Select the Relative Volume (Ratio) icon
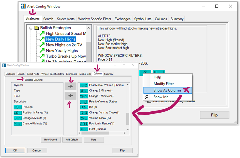The height and width of the screenshot is (158, 240). click(84, 101)
